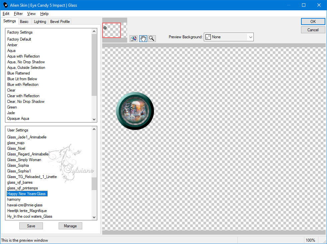327x244 pixels.
Task: Select the Amber preset
Action: [x=12, y=45]
